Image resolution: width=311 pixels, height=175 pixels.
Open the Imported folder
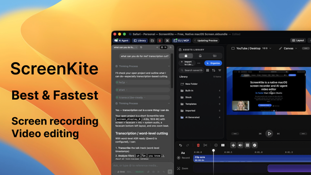(x=200, y=111)
